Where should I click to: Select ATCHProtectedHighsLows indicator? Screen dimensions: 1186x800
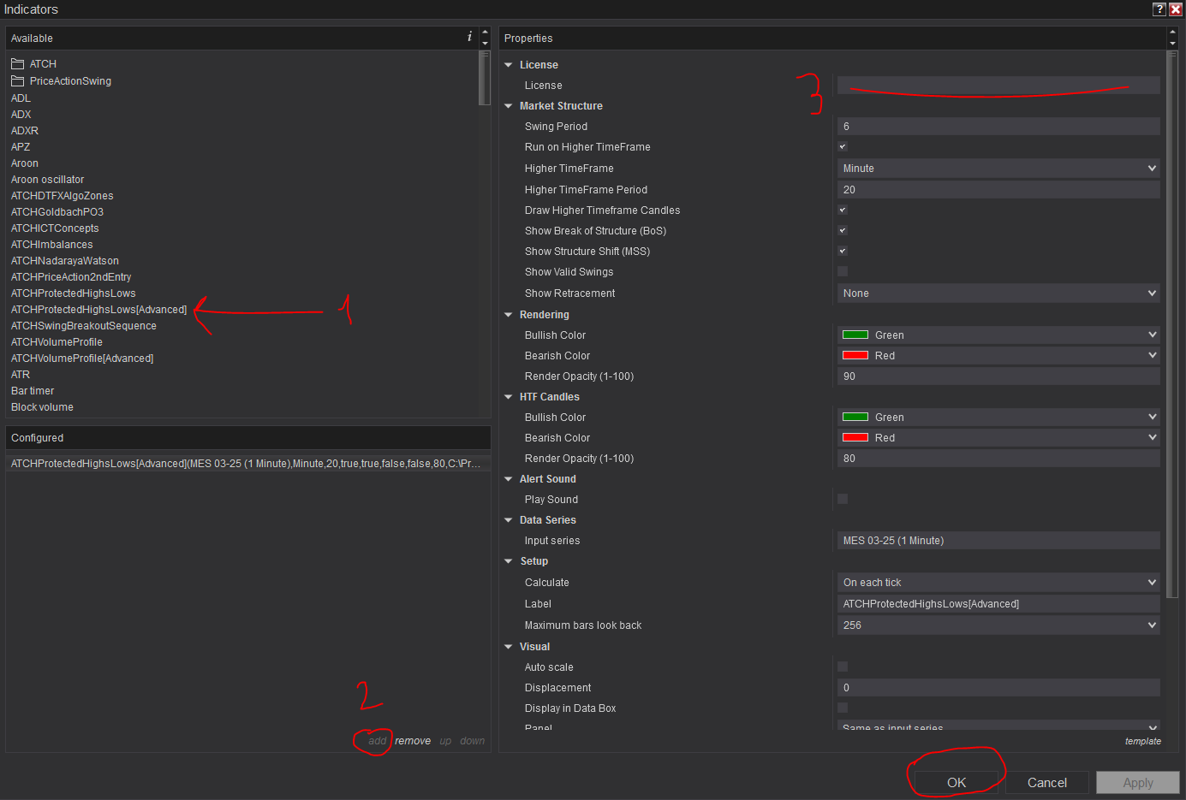(73, 293)
